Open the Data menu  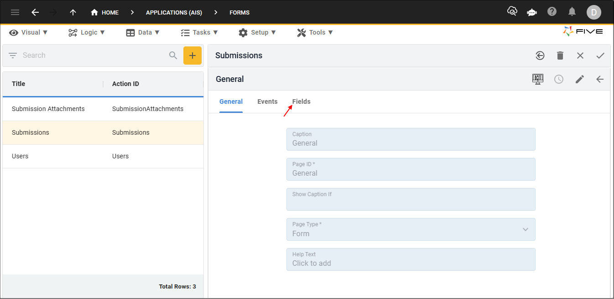(143, 32)
